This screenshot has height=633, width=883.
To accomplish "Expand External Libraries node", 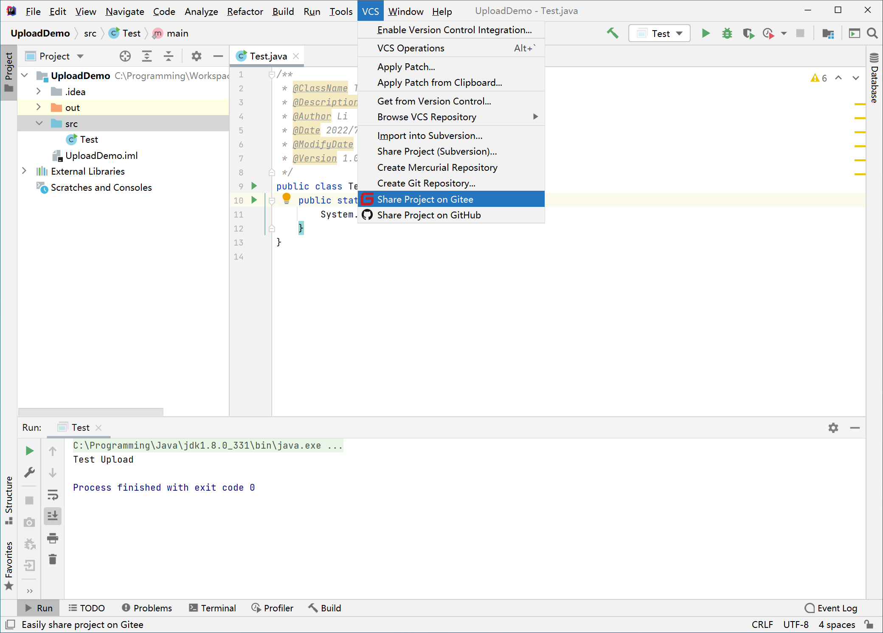I will (x=25, y=171).
